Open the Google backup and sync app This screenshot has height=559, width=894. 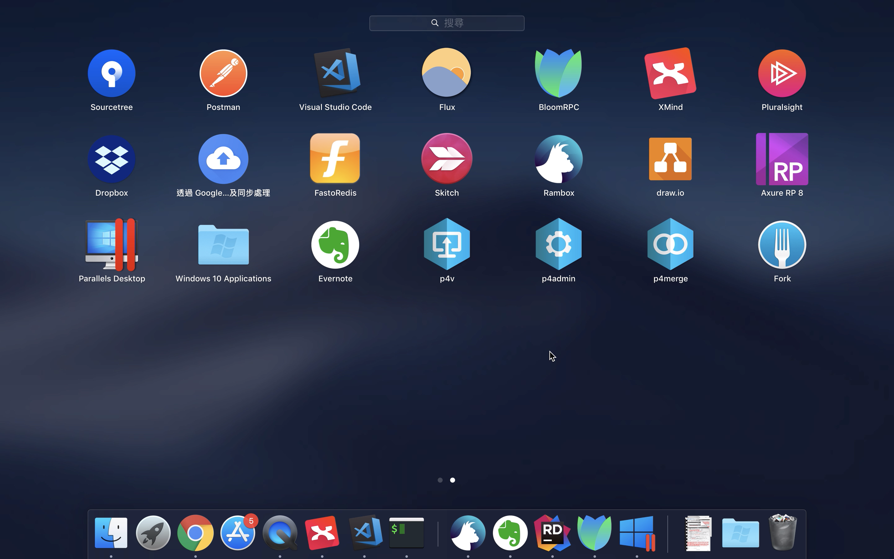(223, 159)
